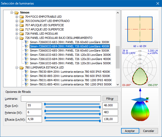The image size is (162, 137).
Task: Click the Eficacia maximum field showing 138,00
Action: 110,120
